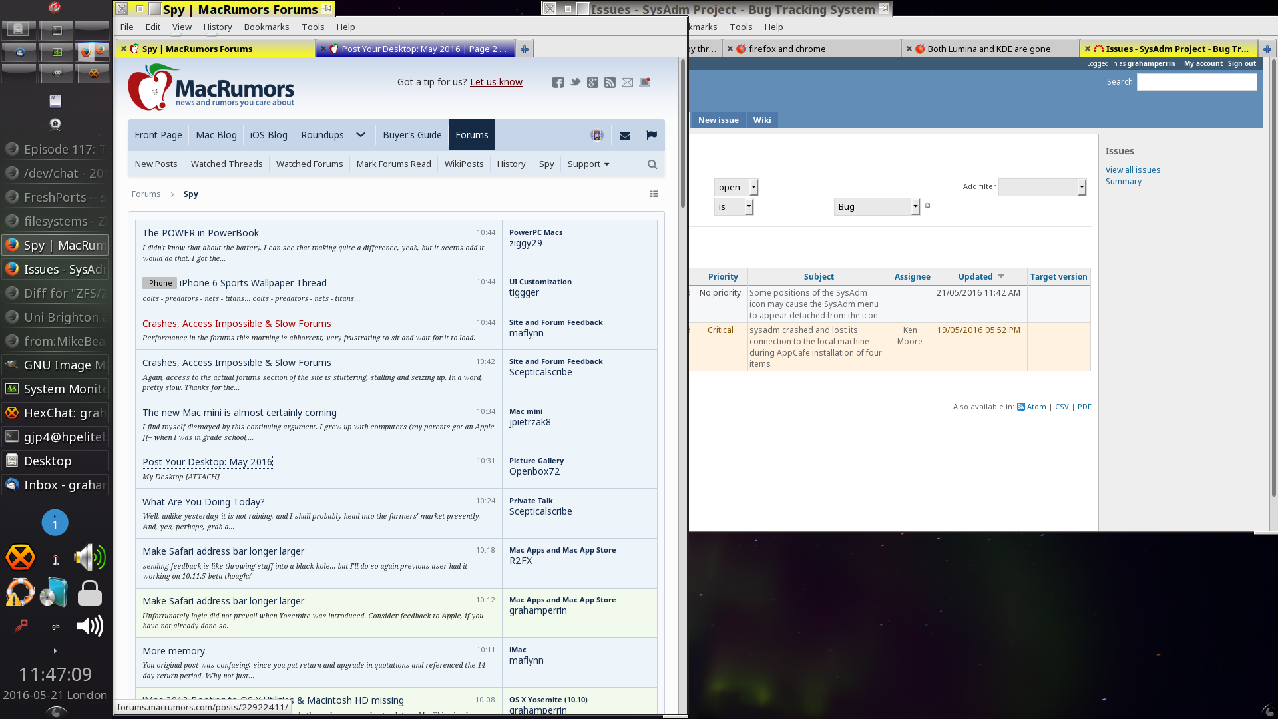Click the Summary link in Issues sidebar
This screenshot has height=719, width=1278.
point(1124,182)
